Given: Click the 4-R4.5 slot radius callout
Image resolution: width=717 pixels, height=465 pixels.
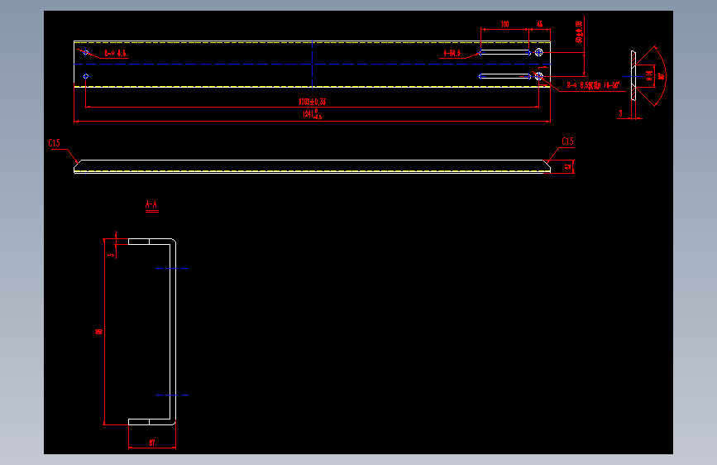Looking at the screenshot, I should click(x=452, y=53).
